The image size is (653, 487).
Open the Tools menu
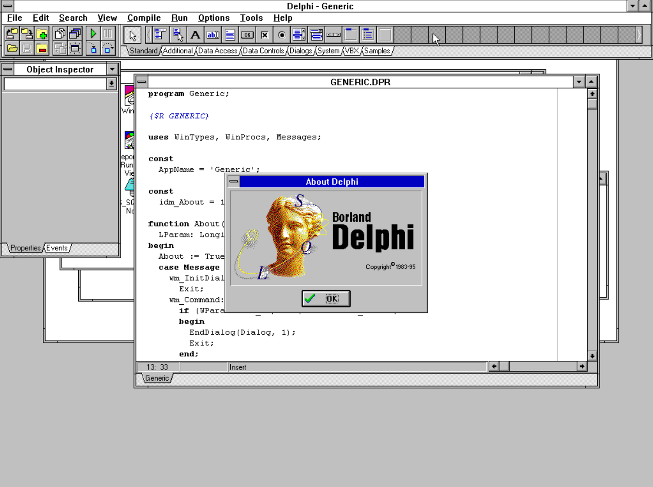coord(251,18)
